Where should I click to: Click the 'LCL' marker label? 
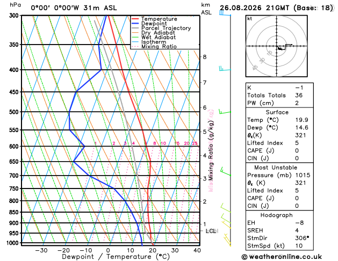click(x=211, y=231)
